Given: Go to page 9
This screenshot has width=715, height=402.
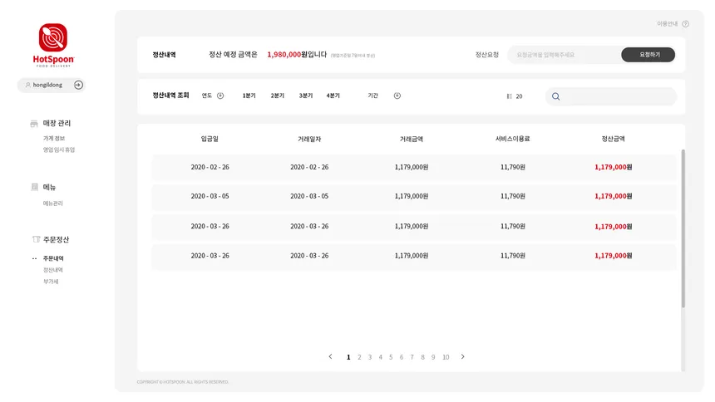Looking at the screenshot, I should tap(433, 357).
